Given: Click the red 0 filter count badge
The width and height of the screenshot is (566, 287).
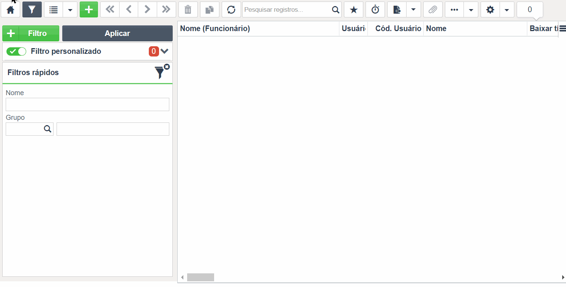Looking at the screenshot, I should (154, 52).
